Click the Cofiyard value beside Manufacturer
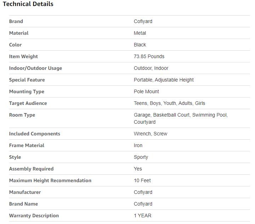 (143, 192)
